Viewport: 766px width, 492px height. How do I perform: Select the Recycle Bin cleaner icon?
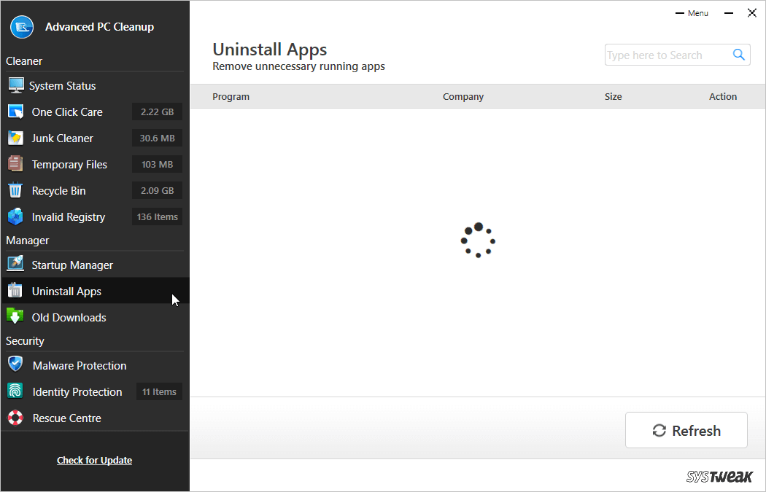(15, 190)
